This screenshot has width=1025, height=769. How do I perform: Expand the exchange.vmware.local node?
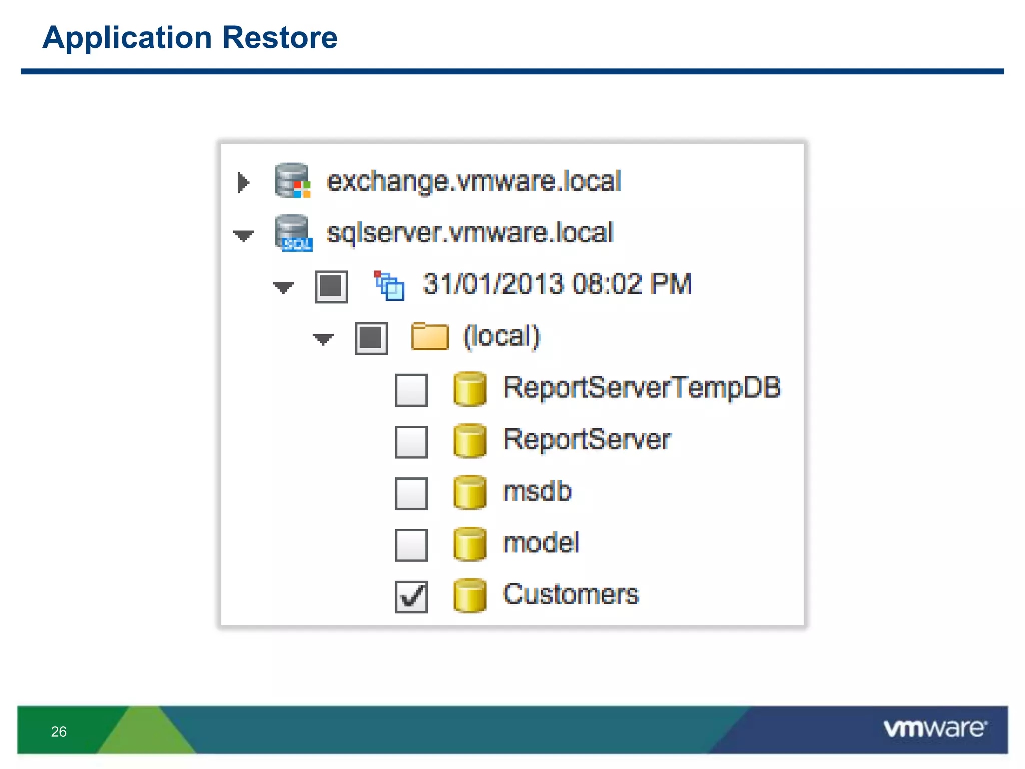243,182
